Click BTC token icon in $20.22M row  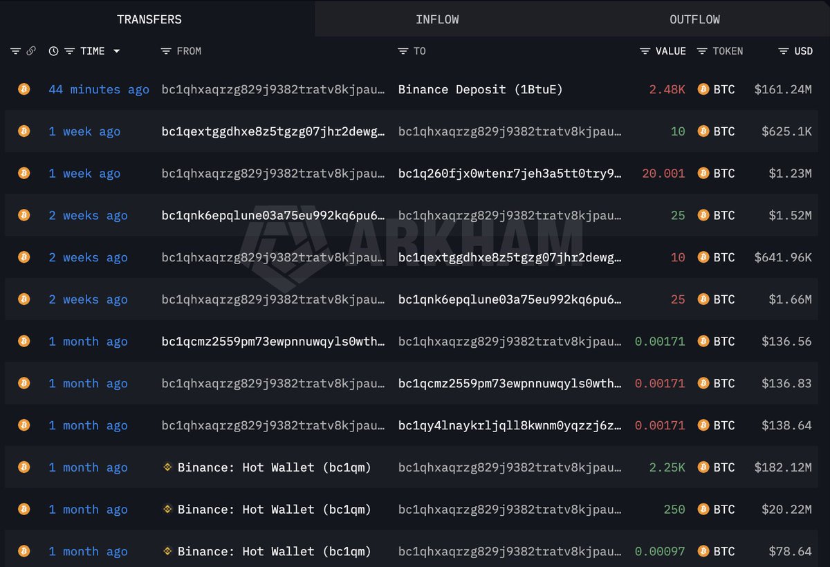click(x=703, y=510)
